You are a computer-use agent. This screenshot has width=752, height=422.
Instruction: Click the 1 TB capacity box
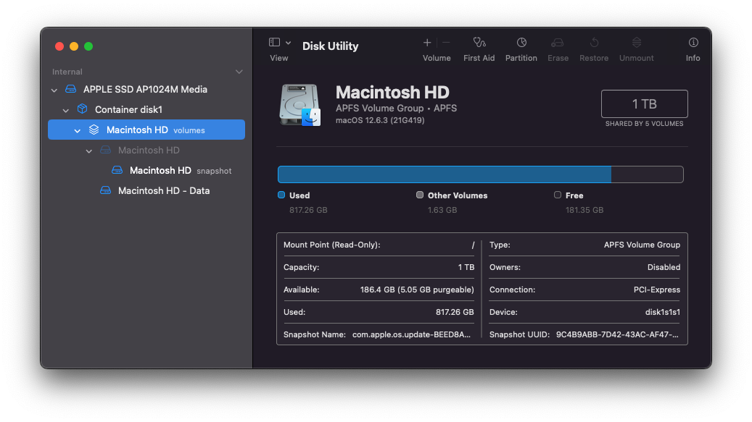coord(643,104)
